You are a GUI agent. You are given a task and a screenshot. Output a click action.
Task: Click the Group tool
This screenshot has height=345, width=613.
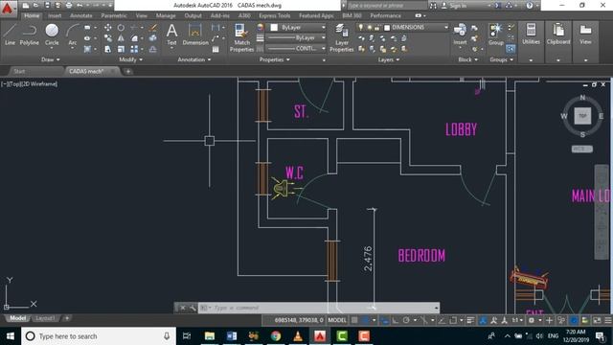pyautogui.click(x=496, y=34)
